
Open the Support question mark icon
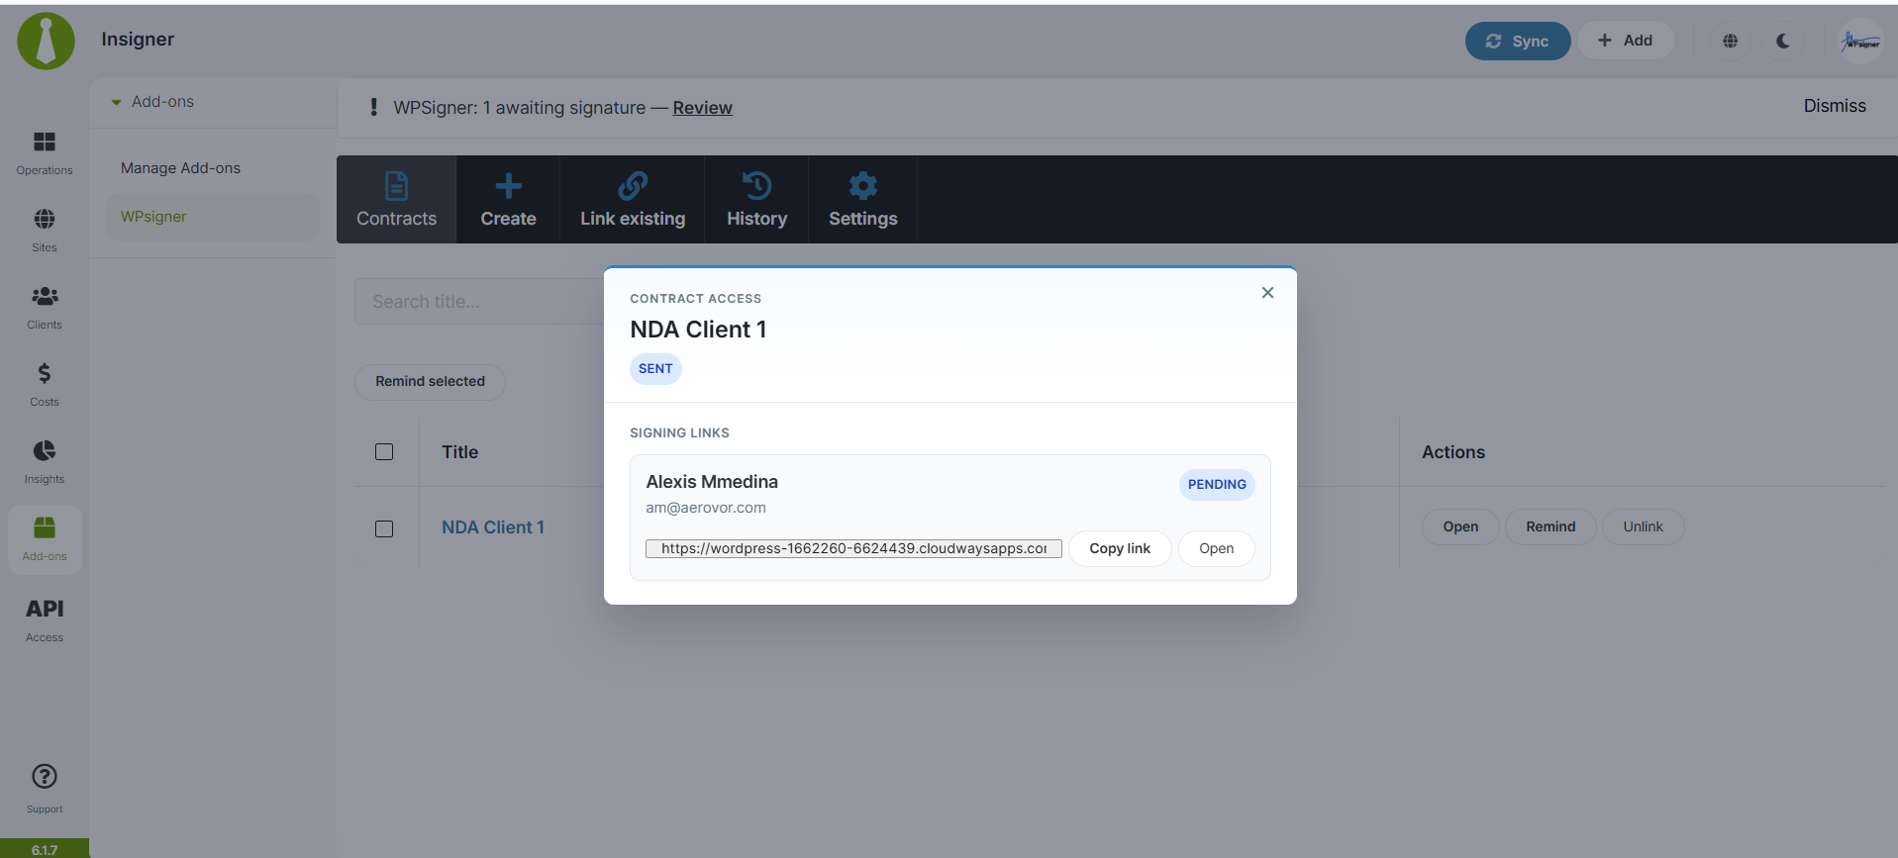tap(45, 776)
